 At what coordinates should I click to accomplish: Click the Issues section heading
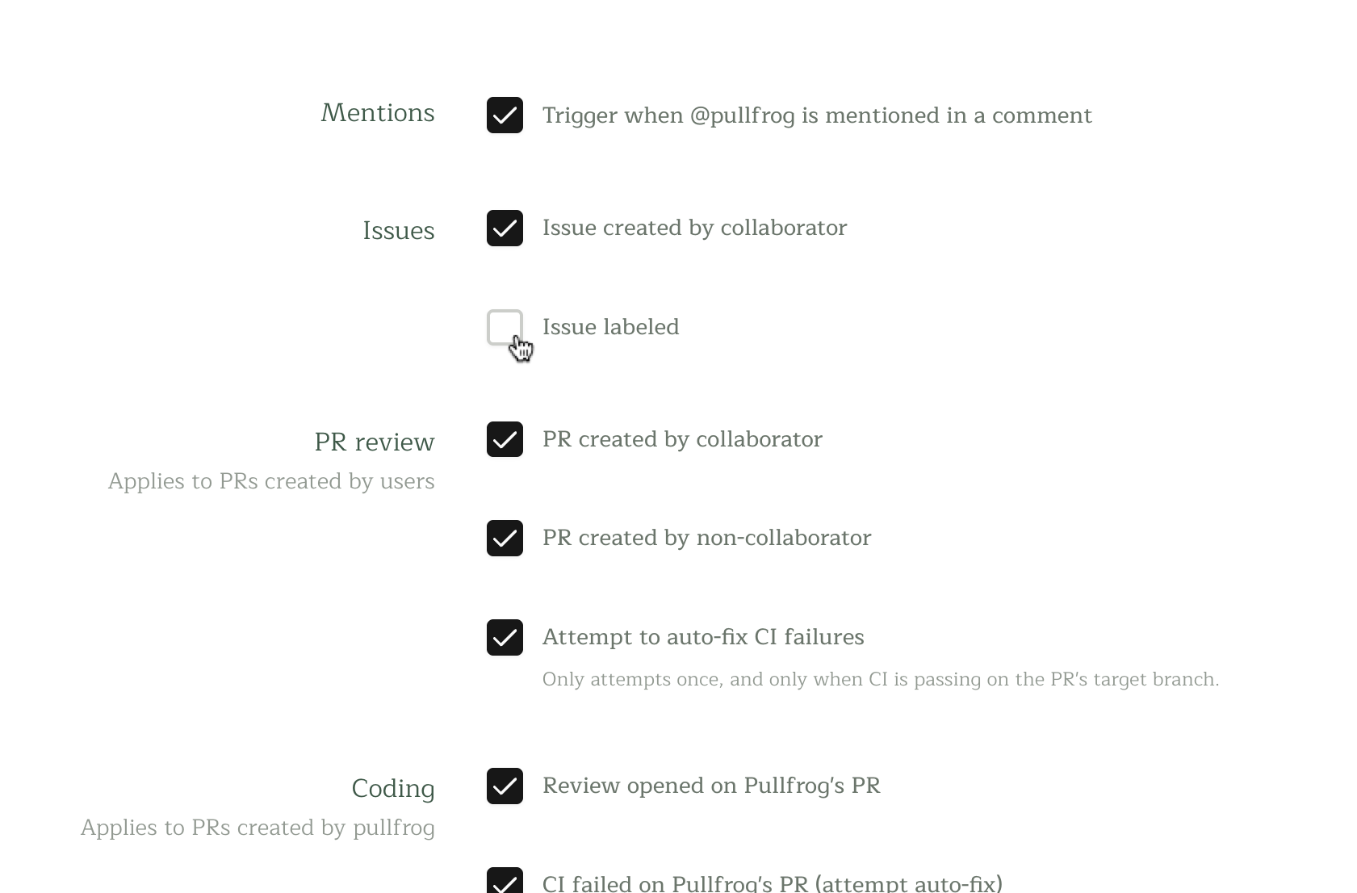tap(398, 230)
